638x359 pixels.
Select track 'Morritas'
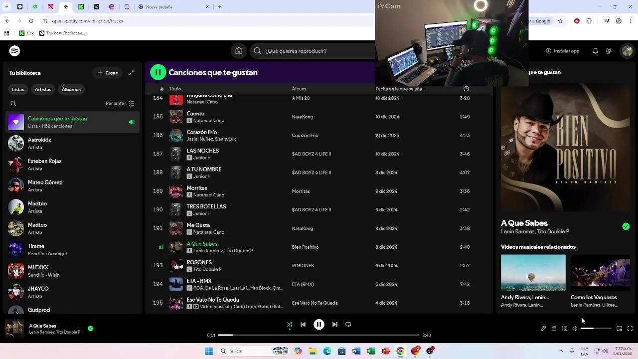[319, 191]
